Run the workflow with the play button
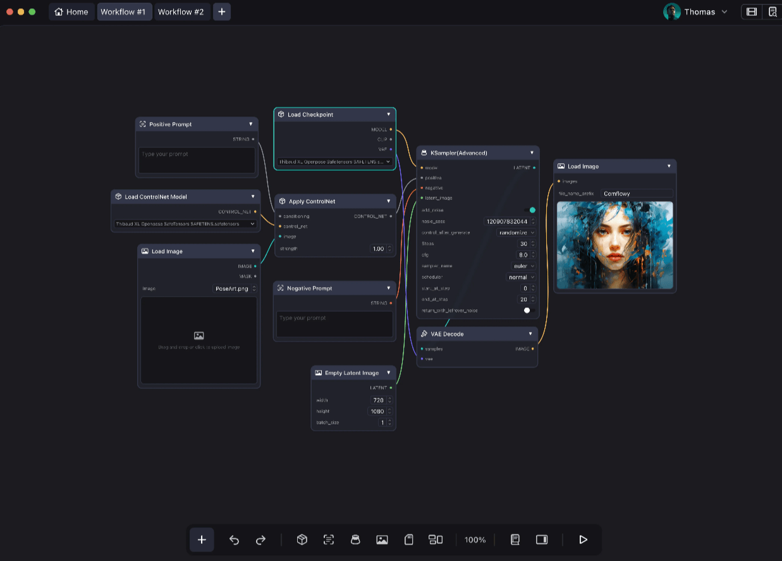 pos(583,539)
